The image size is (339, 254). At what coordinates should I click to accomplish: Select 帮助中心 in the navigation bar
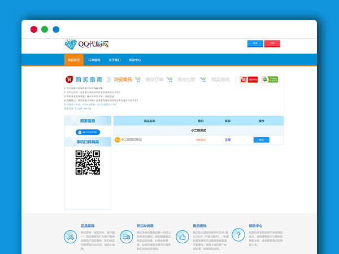134,60
